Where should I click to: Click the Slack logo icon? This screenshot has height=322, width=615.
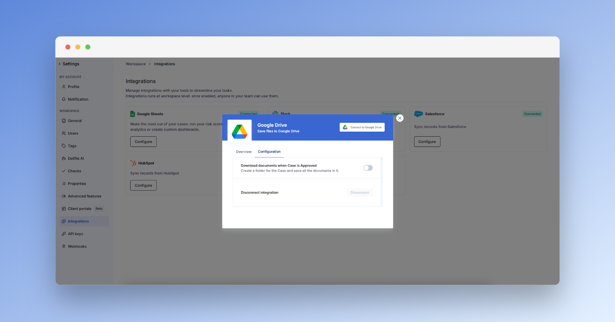coord(275,113)
